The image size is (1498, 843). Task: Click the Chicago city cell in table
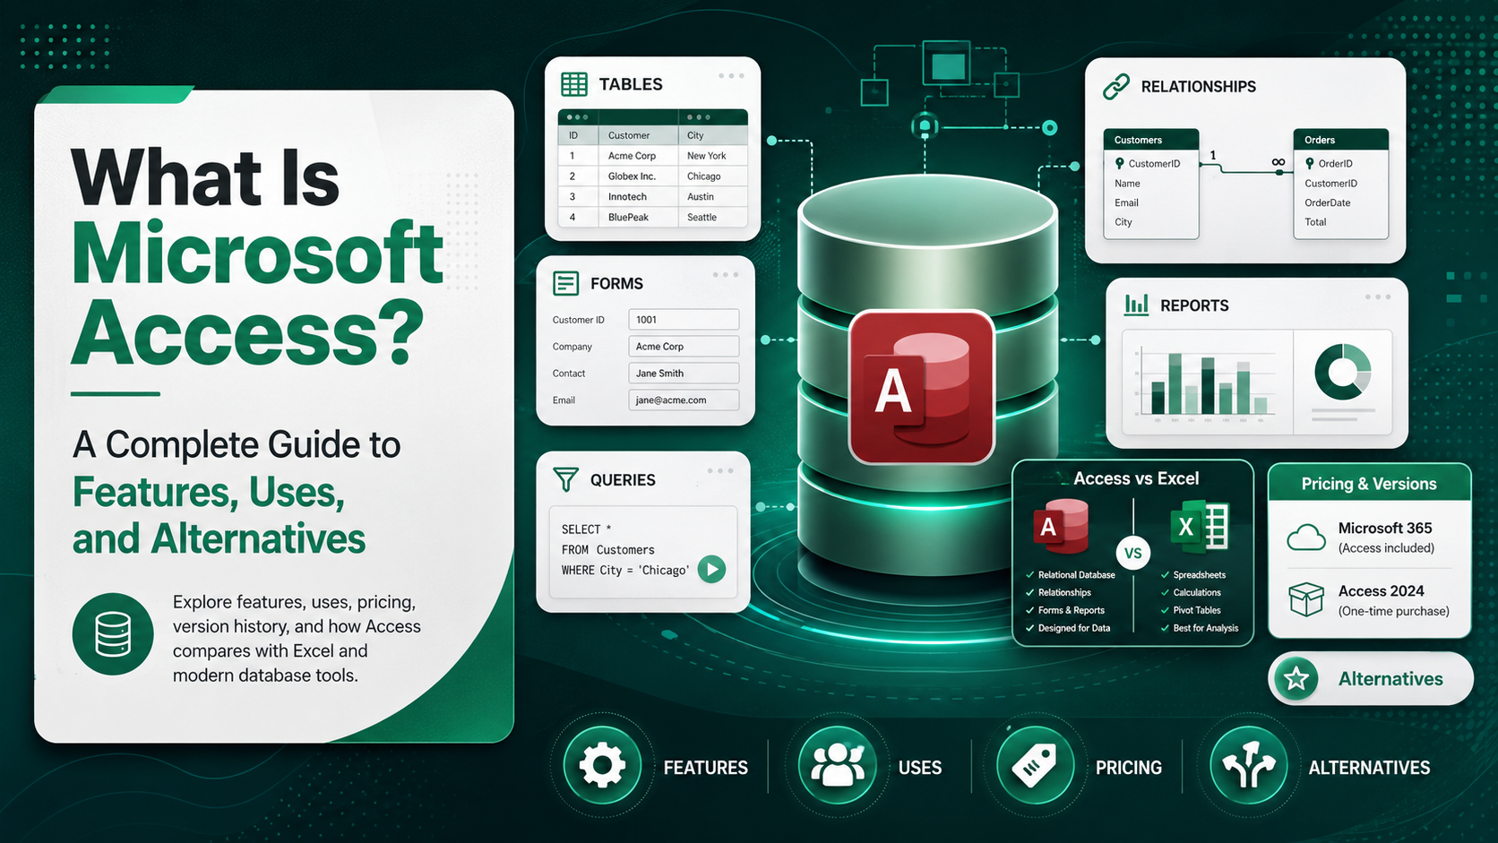pyautogui.click(x=712, y=176)
